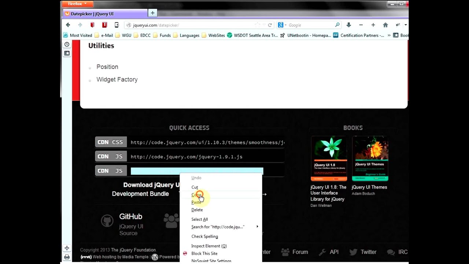Viewport: 469px width, 264px height.
Task: Open the UNetbootin Homepage bookmark
Action: (x=306, y=35)
